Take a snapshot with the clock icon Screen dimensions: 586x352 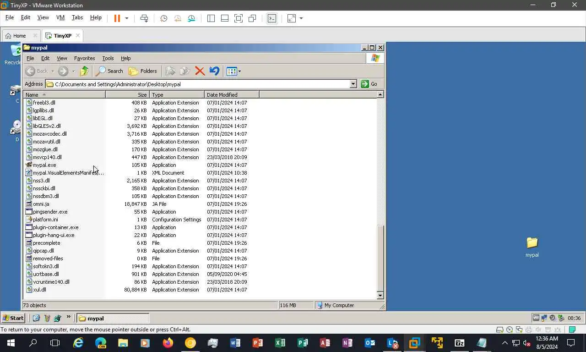[x=163, y=18]
